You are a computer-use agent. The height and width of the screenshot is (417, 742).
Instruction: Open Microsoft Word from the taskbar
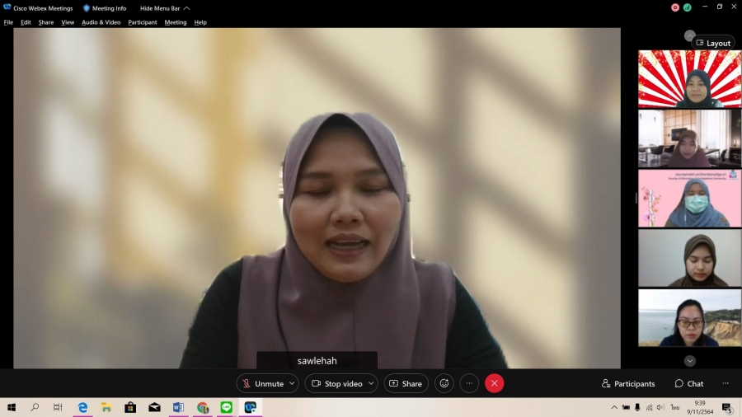click(x=178, y=407)
